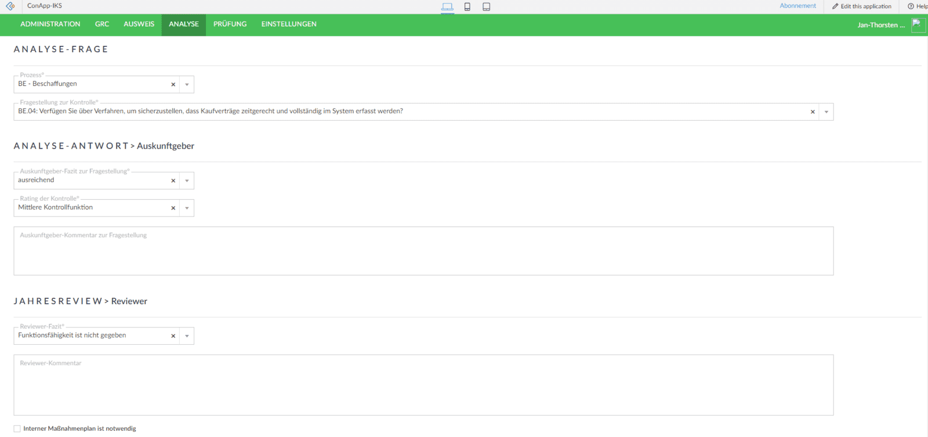Expand the Reviewer-Fazit dropdown
Image resolution: width=928 pixels, height=437 pixels.
tap(187, 336)
